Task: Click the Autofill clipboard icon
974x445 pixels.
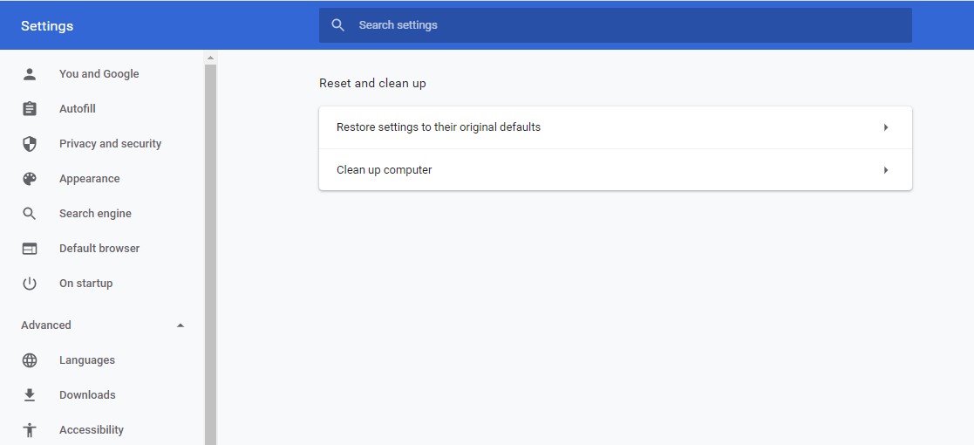Action: pos(30,109)
